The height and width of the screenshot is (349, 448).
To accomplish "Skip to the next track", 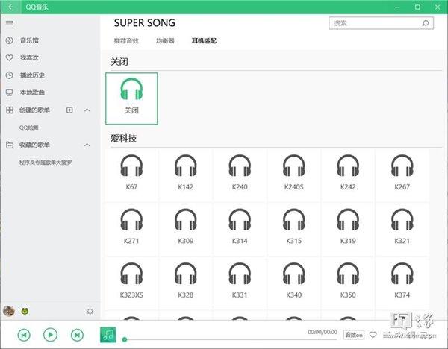I will coord(77,335).
